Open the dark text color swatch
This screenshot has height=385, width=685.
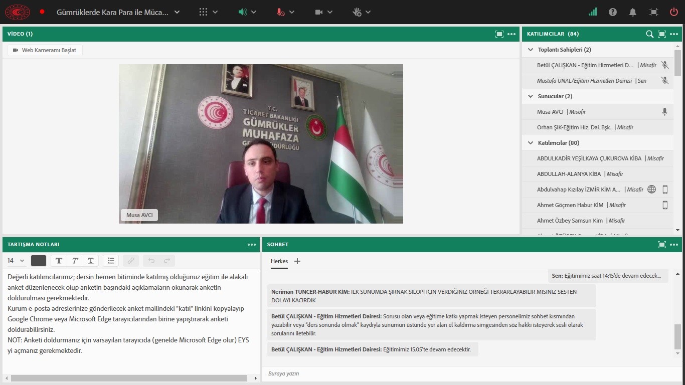[x=39, y=261]
